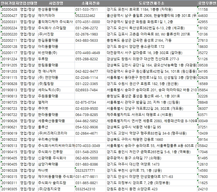Select business cell 하나벳
Viewport: 217px width, 192px height.
coord(56,171)
